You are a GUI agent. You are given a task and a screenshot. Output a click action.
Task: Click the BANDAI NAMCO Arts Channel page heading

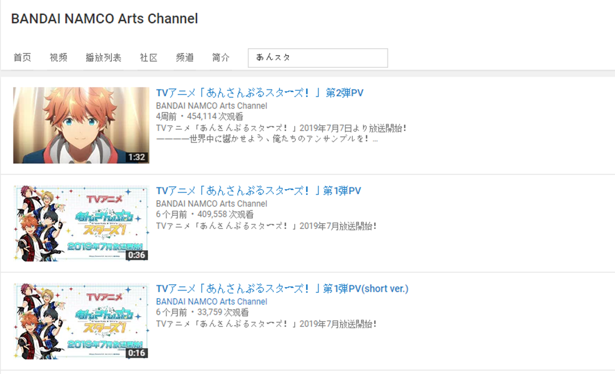click(104, 19)
